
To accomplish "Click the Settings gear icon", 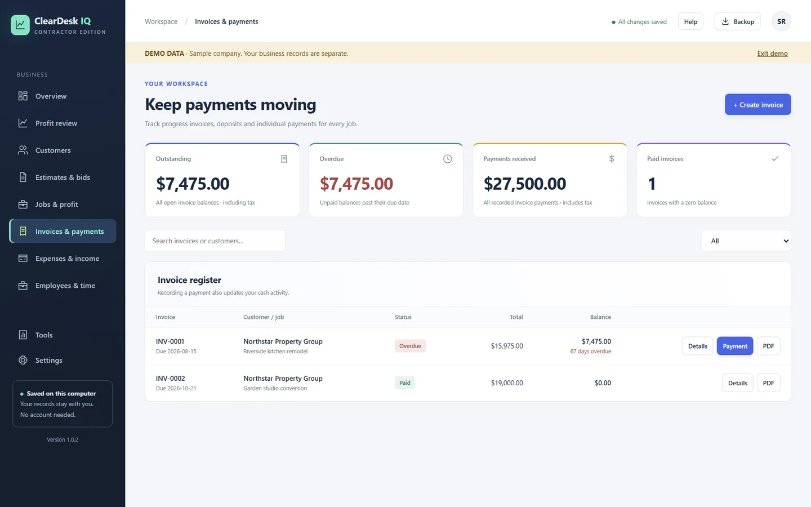I will 23,361.
